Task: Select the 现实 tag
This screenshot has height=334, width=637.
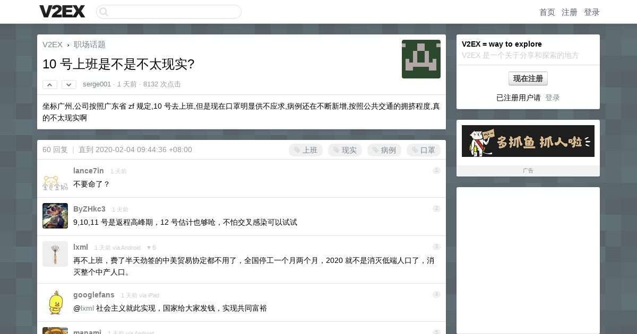Action: (345, 150)
